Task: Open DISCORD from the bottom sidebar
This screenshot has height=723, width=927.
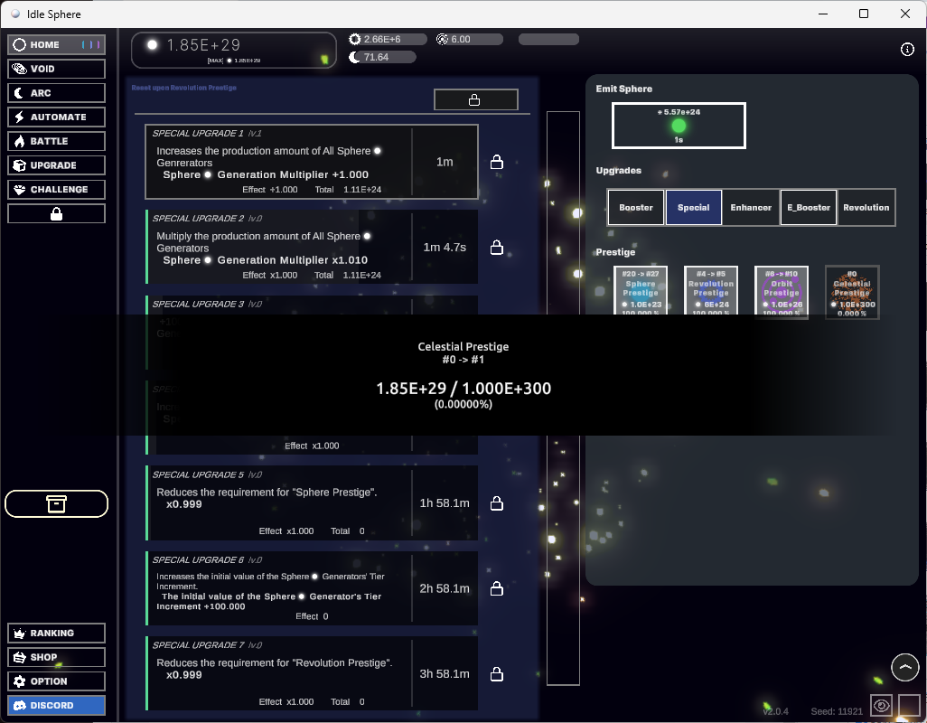Action: 56,705
